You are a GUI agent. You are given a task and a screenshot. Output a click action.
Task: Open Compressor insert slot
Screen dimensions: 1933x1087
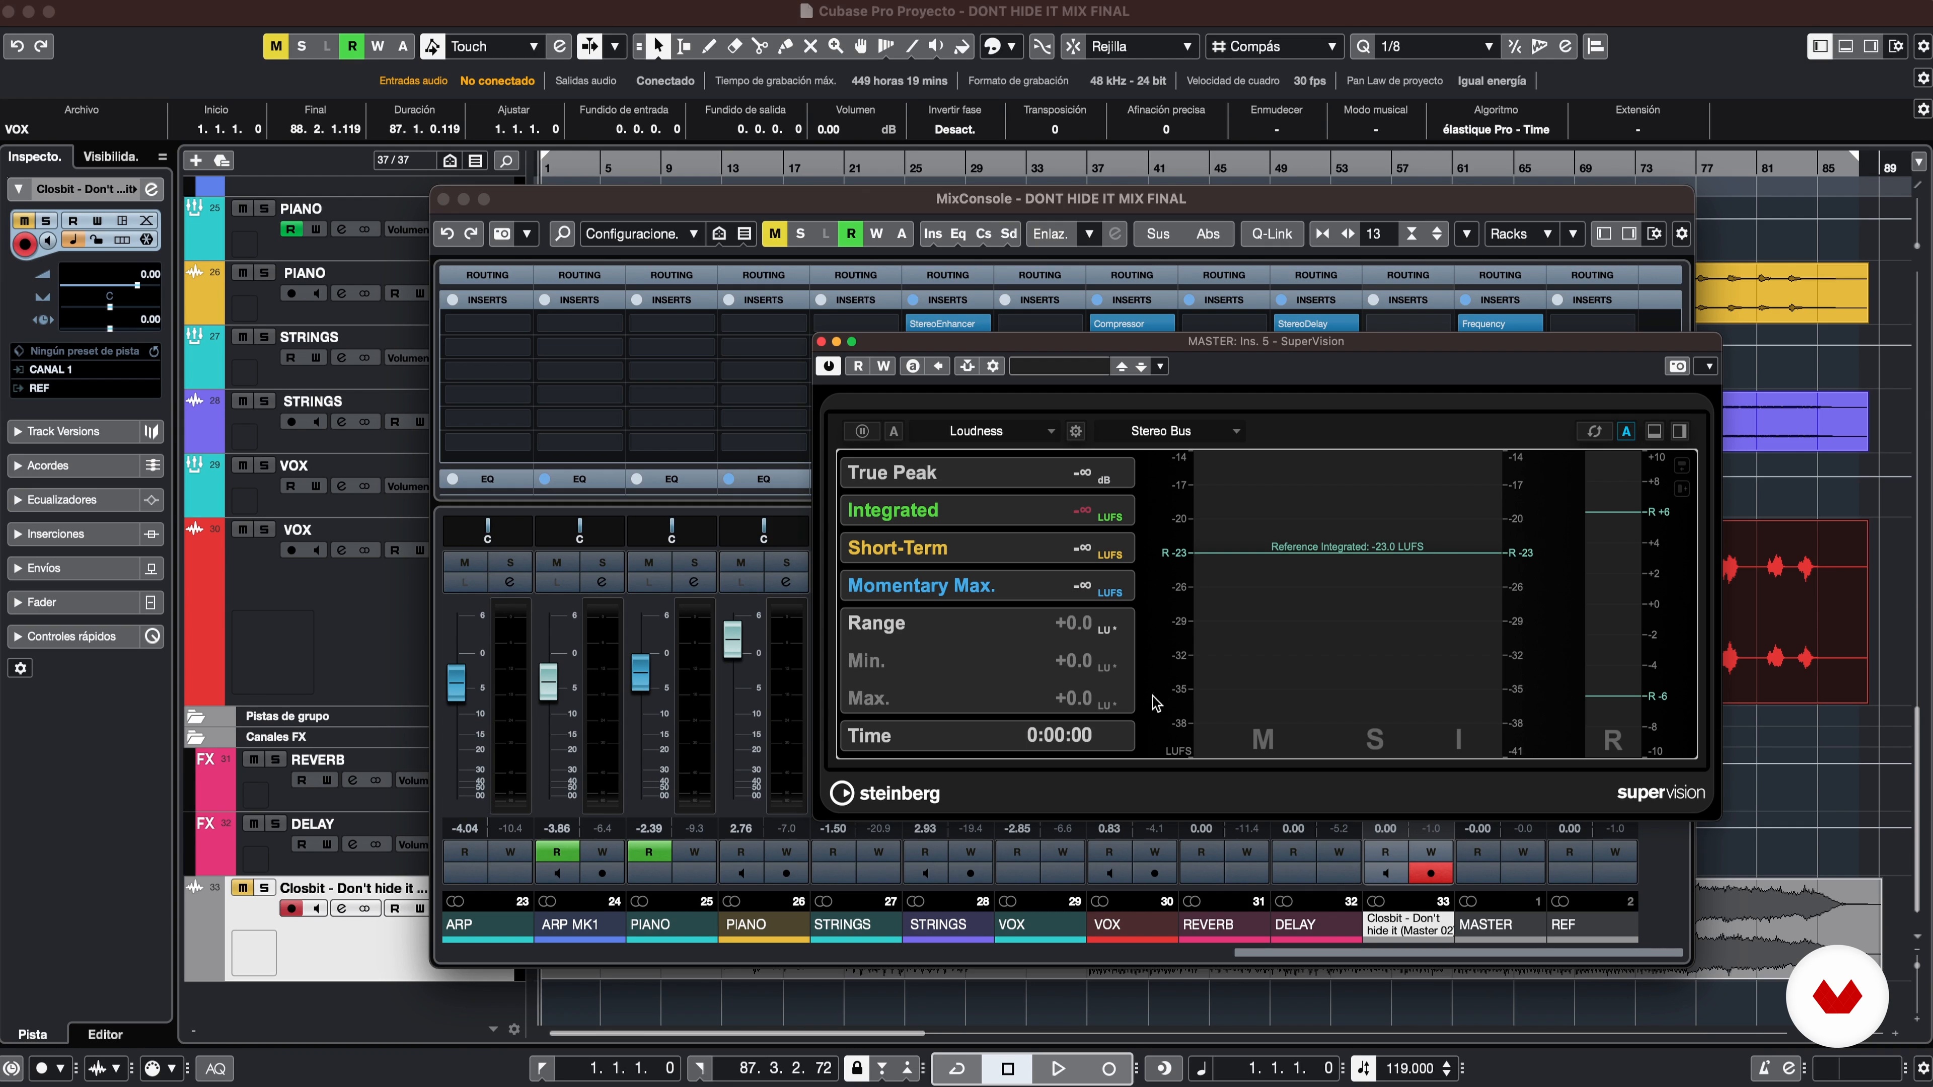pos(1132,324)
